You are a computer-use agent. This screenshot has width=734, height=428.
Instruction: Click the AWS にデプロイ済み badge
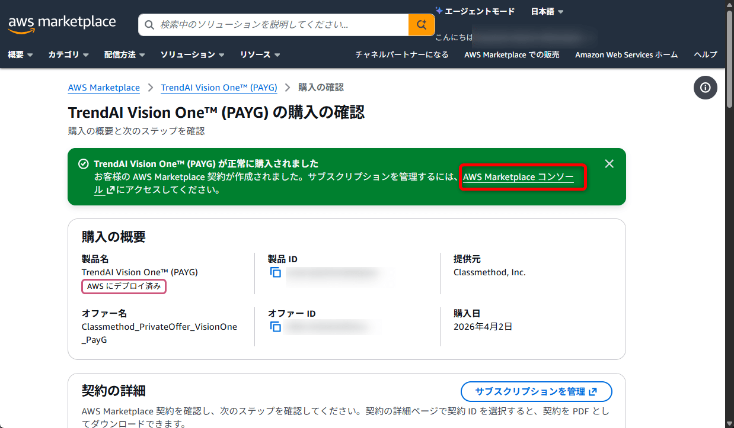(x=124, y=287)
